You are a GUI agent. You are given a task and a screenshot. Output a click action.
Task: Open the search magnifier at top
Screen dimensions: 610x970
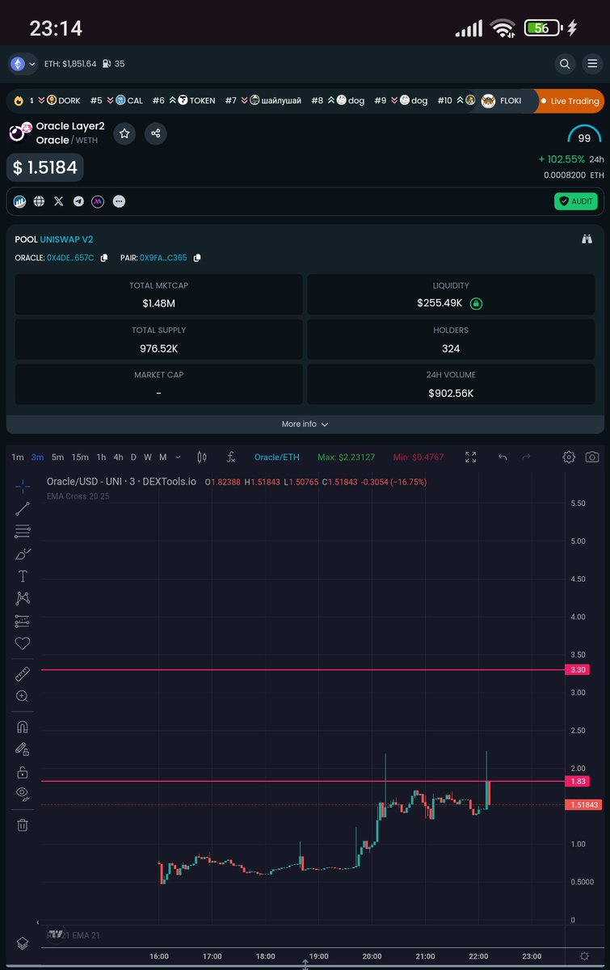(566, 64)
